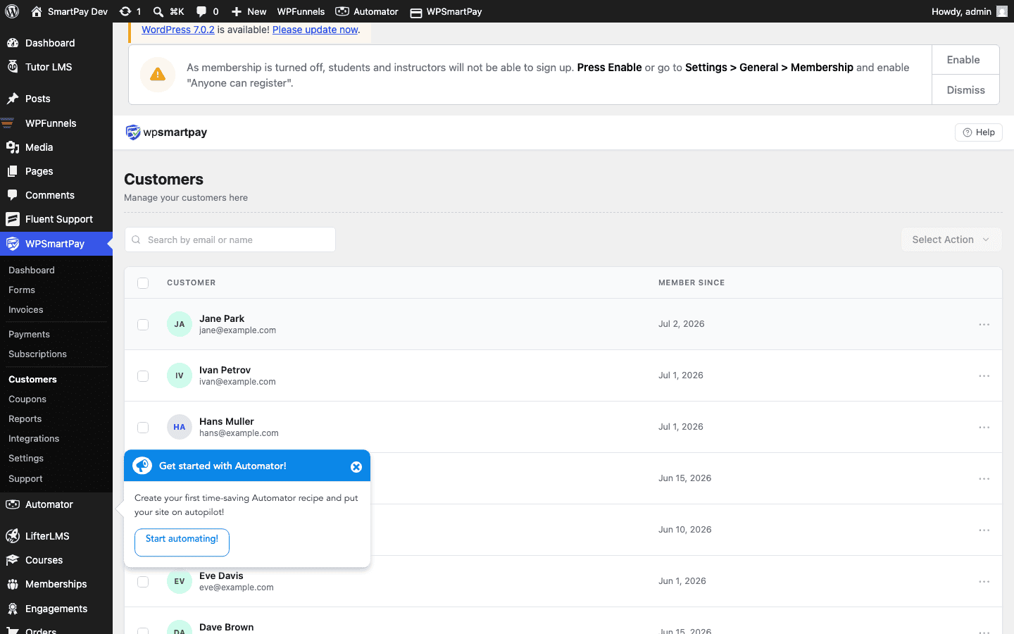Open the Forms submenu item
This screenshot has height=634, width=1014.
22,290
